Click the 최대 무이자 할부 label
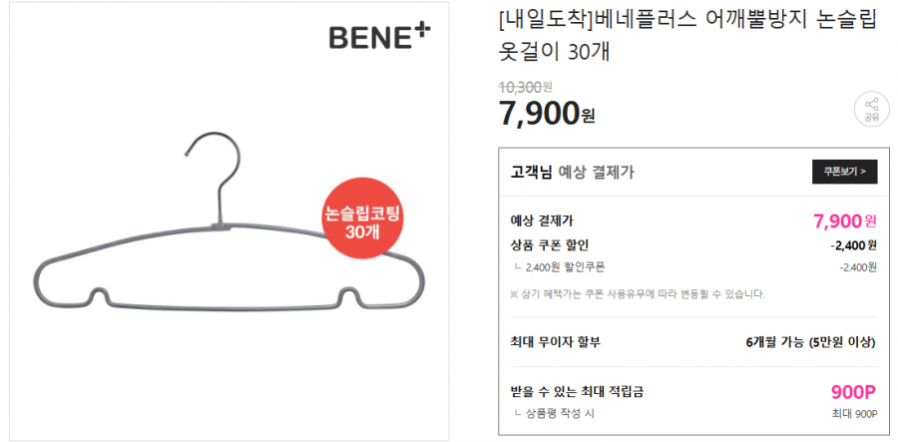898x442 pixels. pos(555,342)
